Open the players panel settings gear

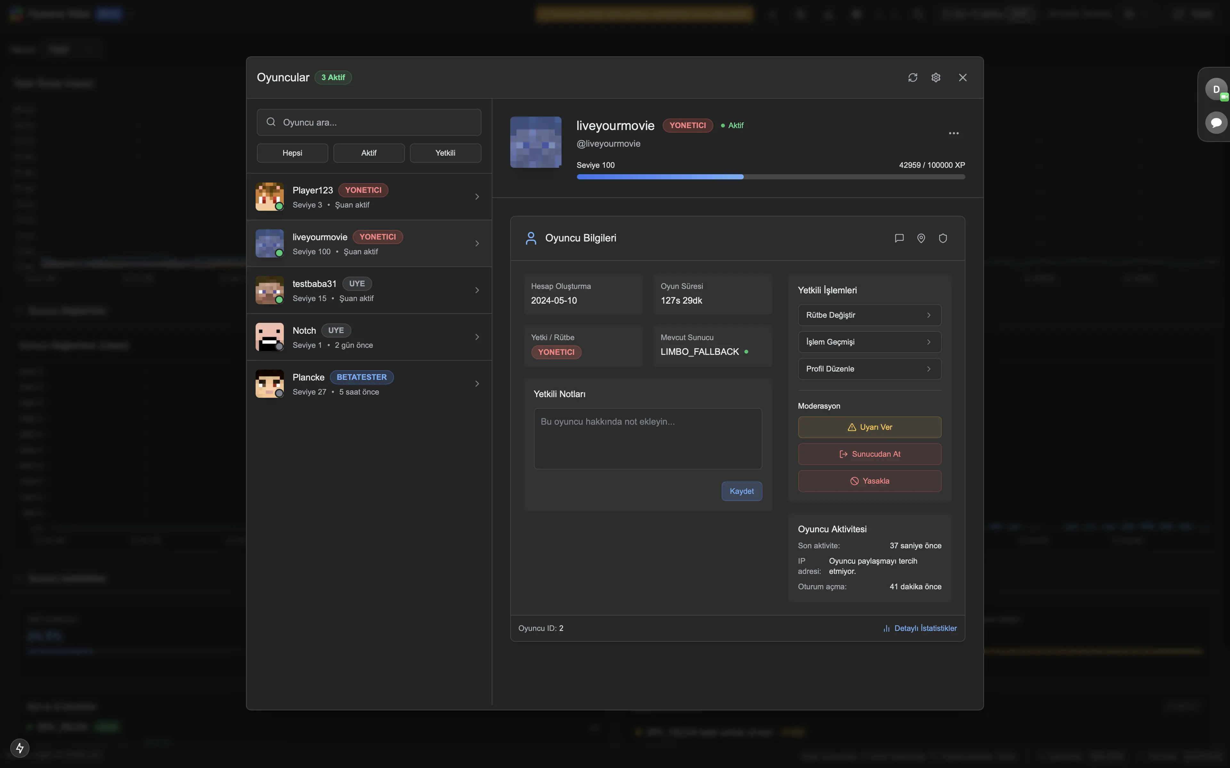[x=935, y=77]
